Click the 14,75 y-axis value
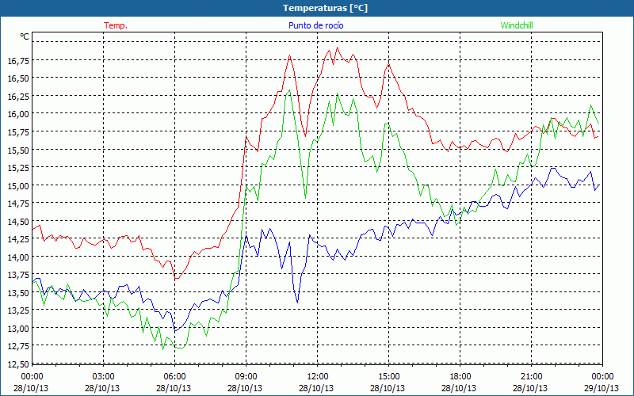634x396 pixels. point(18,204)
